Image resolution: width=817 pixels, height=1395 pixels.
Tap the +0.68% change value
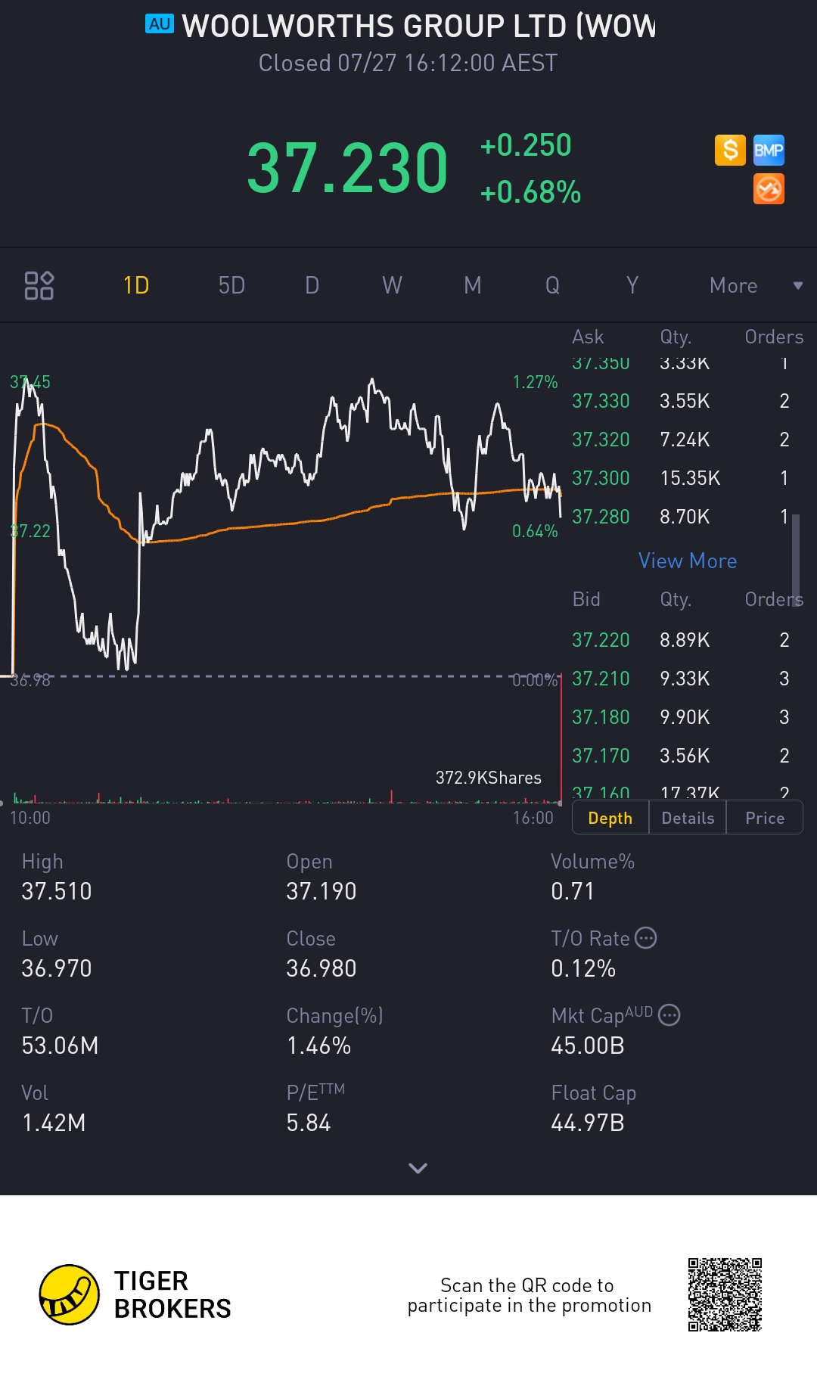click(x=530, y=192)
